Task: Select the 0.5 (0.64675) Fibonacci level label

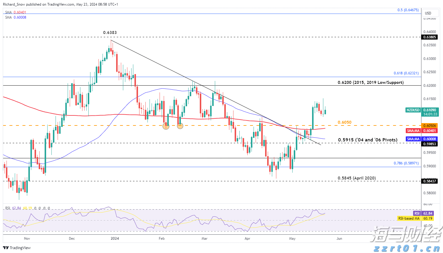Action: [408, 10]
